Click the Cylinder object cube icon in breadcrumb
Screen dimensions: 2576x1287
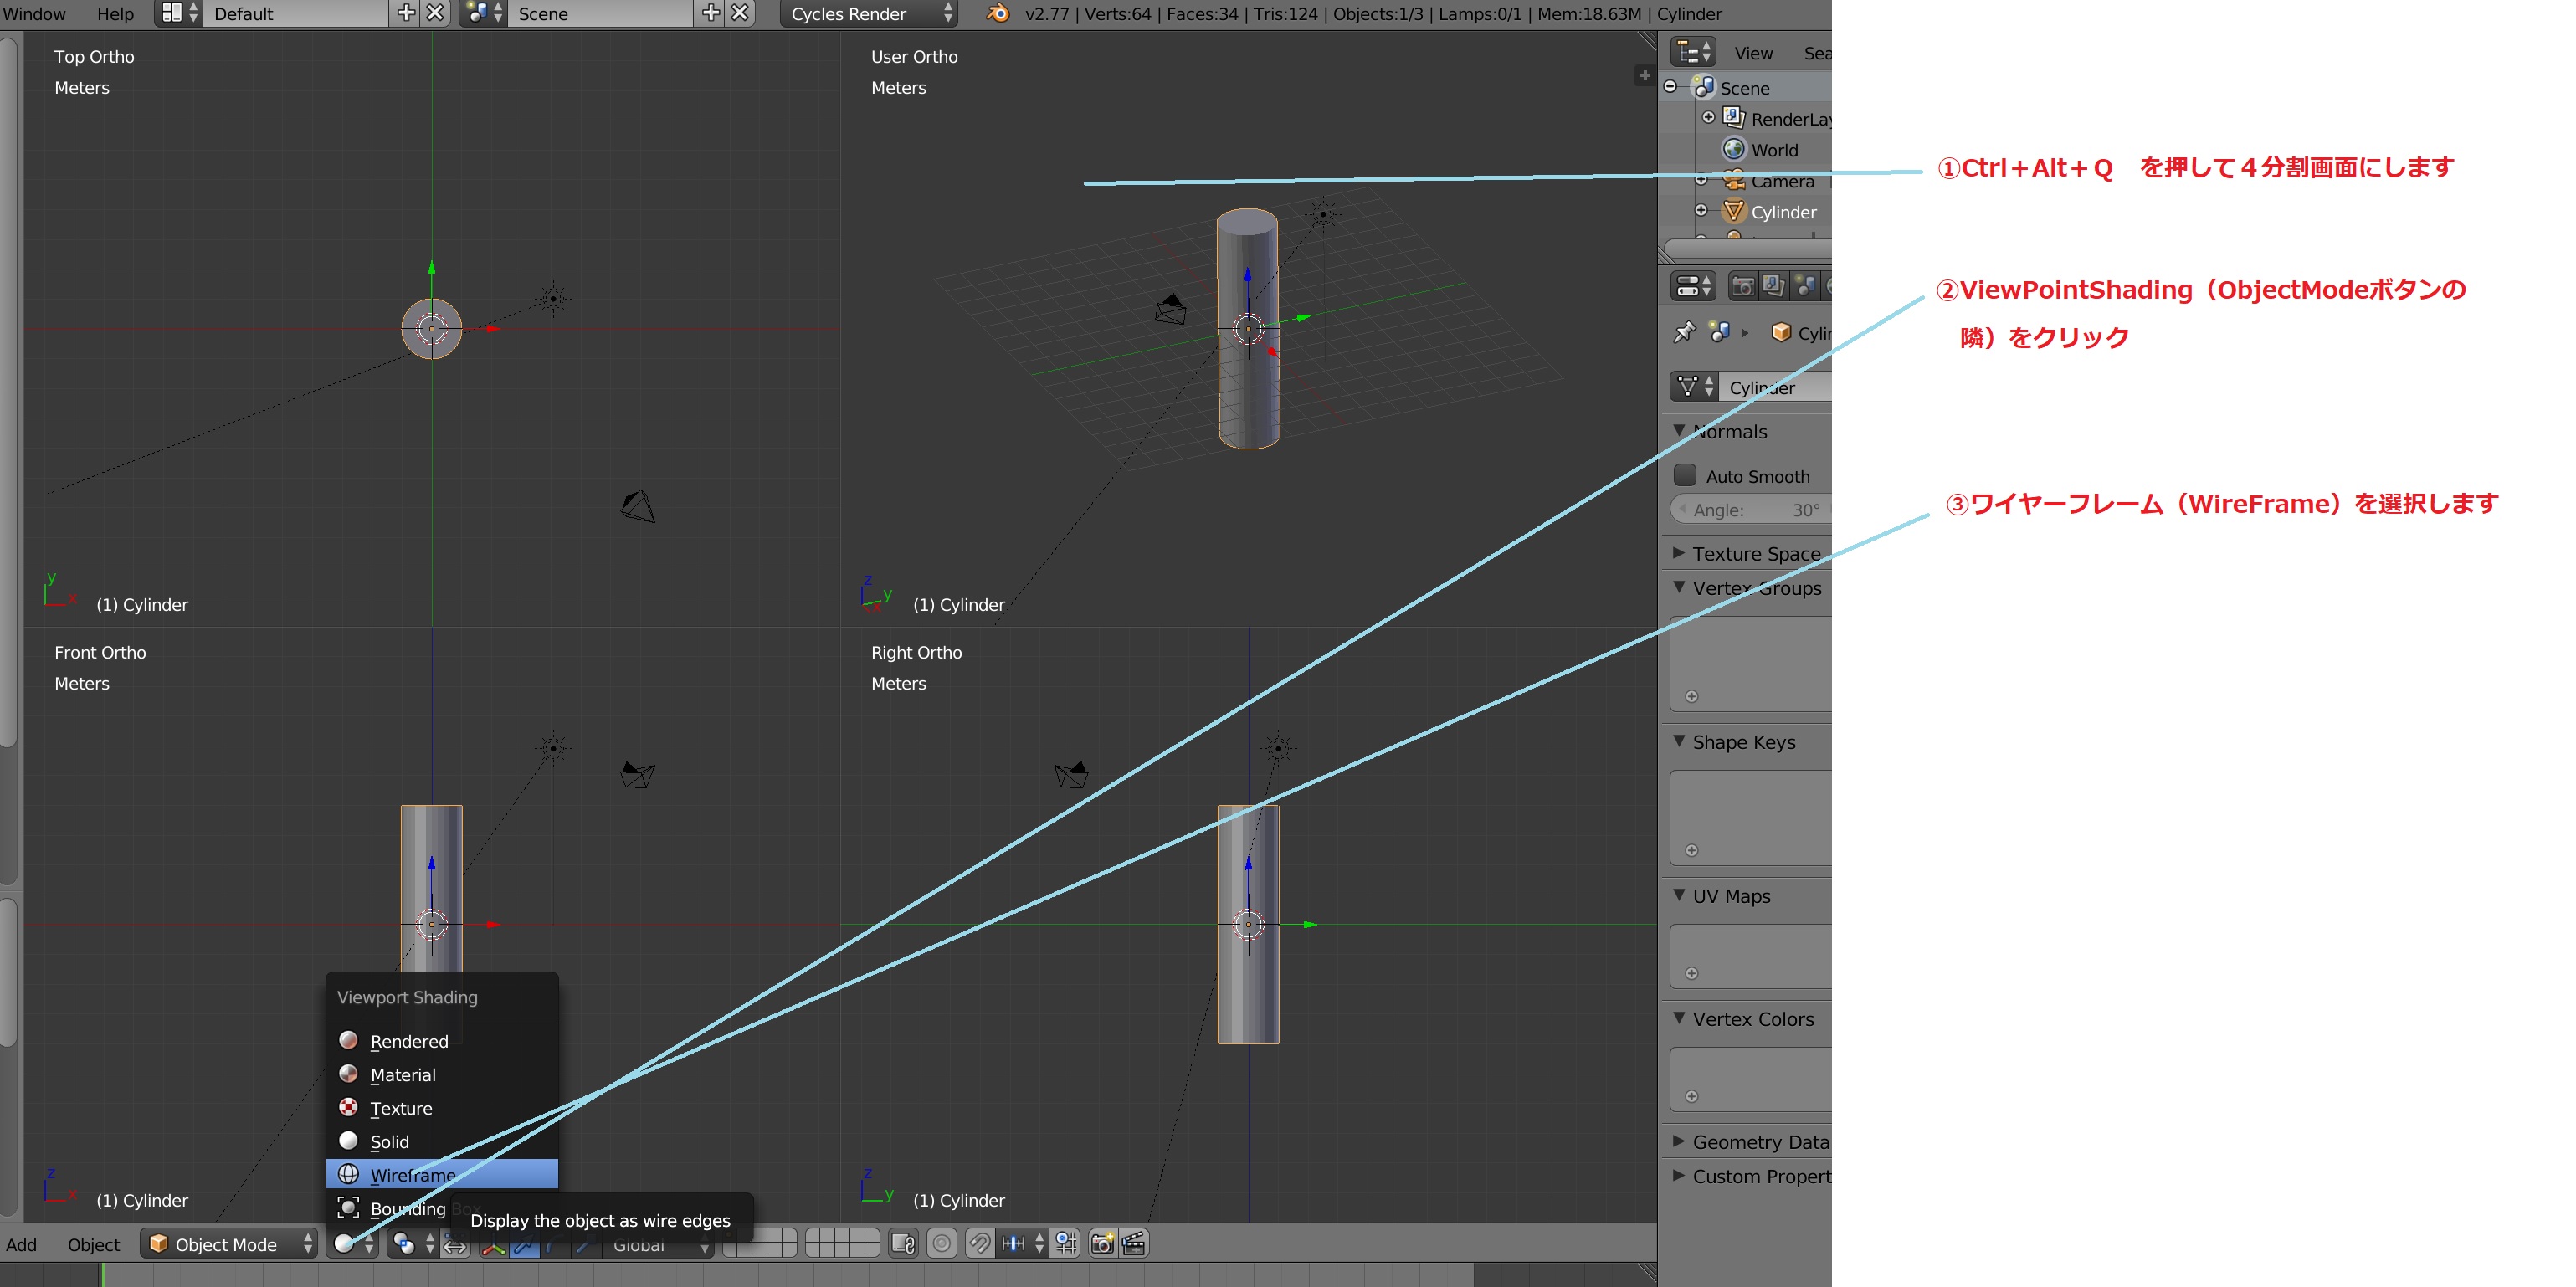click(x=1780, y=332)
